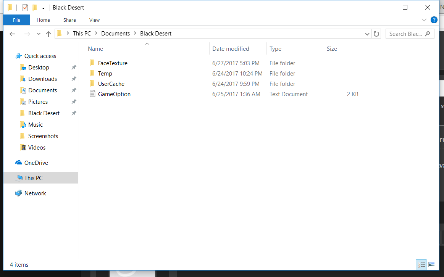Click the Up one level arrow
444x277 pixels.
pyautogui.click(x=48, y=34)
